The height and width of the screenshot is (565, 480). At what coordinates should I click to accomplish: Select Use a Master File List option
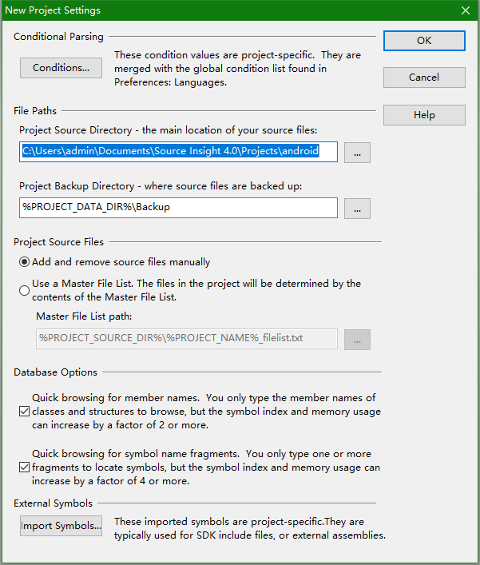click(x=190, y=290)
